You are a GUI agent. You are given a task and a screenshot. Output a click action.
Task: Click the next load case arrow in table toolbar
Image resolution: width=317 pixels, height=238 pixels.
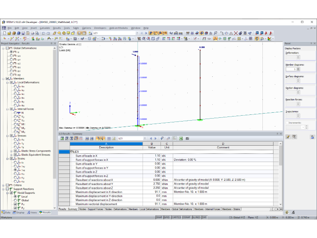click(155, 139)
